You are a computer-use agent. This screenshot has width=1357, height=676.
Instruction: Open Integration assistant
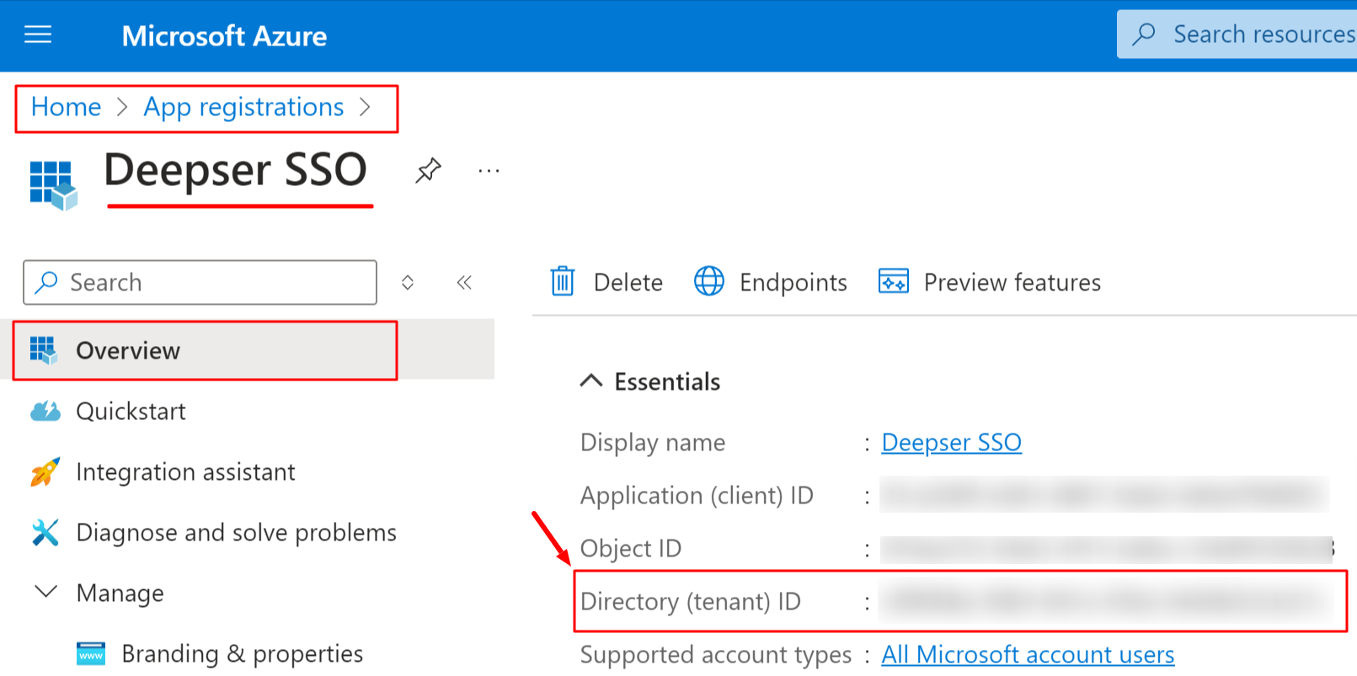pyautogui.click(x=185, y=471)
